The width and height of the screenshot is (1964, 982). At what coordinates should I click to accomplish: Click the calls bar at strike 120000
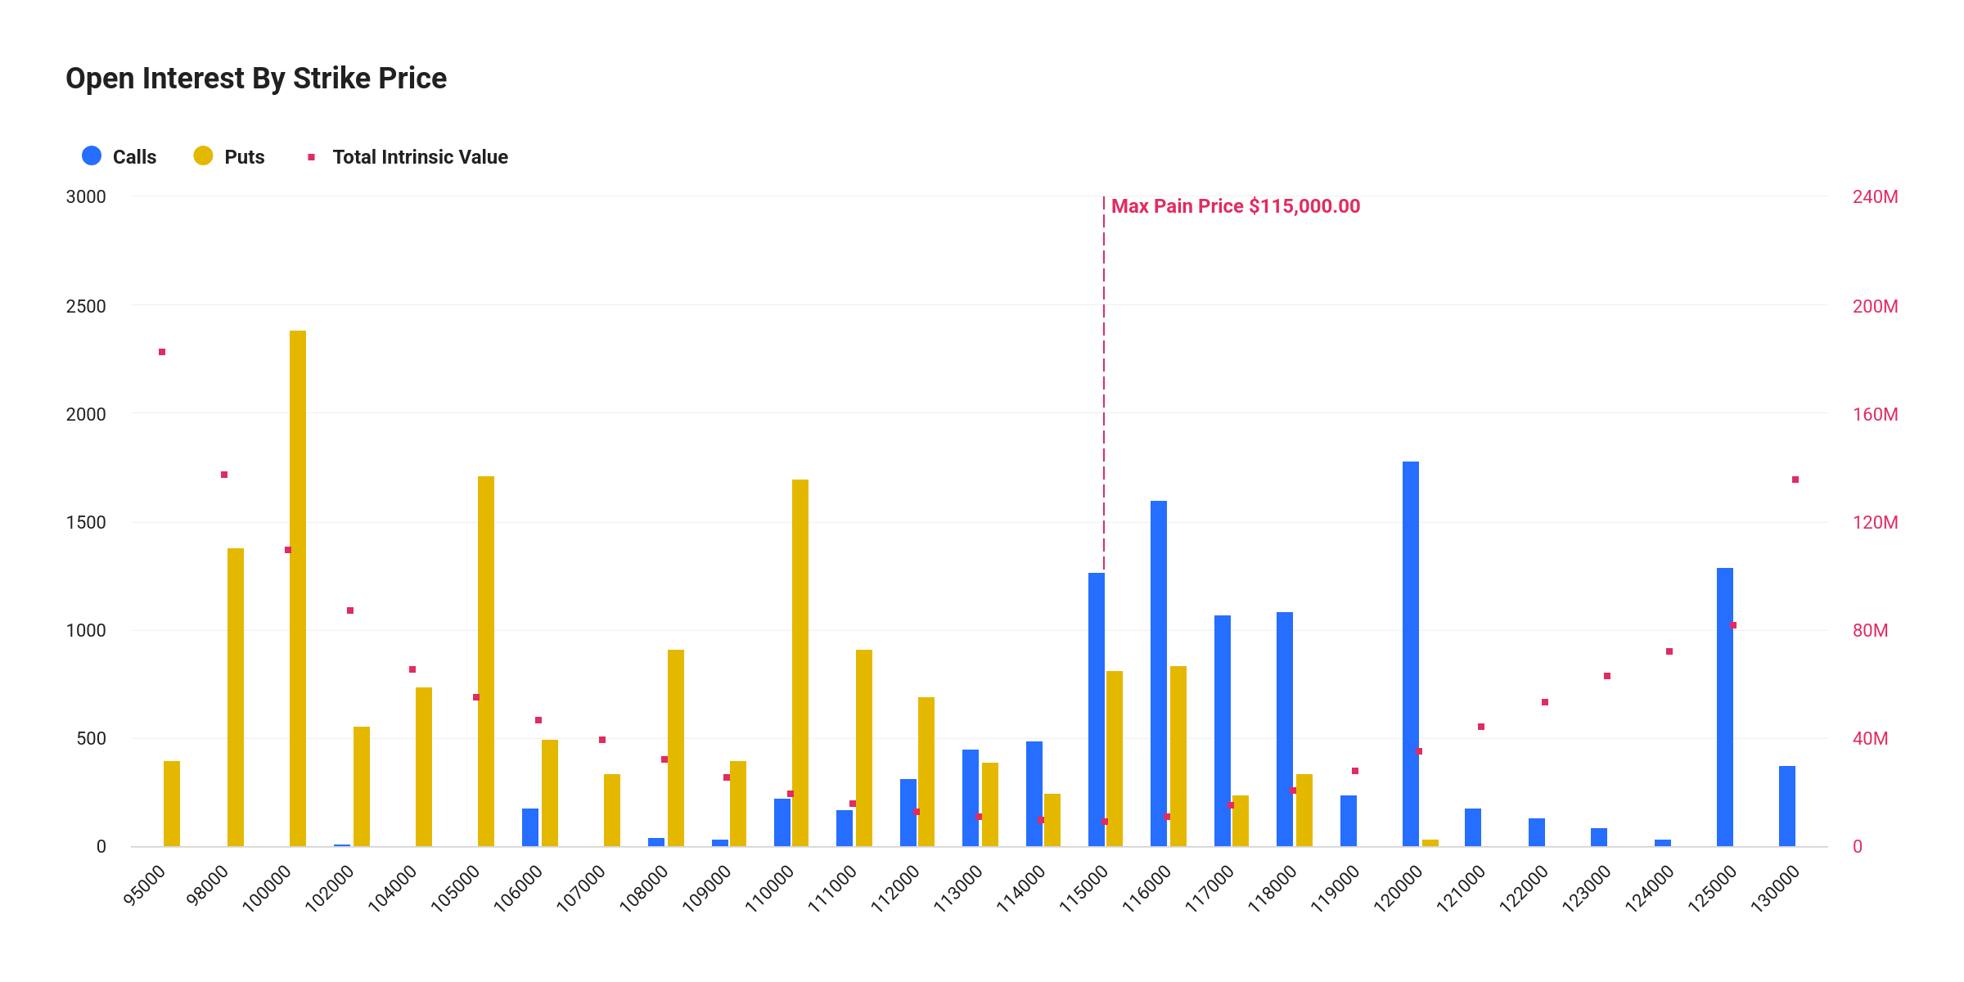coord(1411,653)
